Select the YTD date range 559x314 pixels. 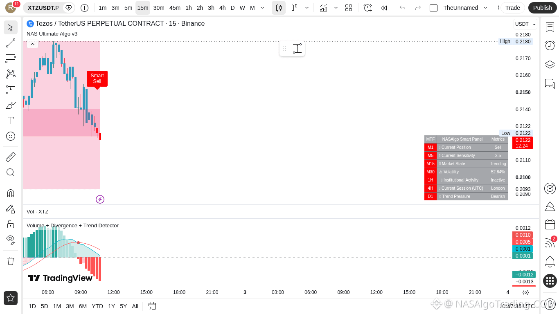(x=97, y=306)
